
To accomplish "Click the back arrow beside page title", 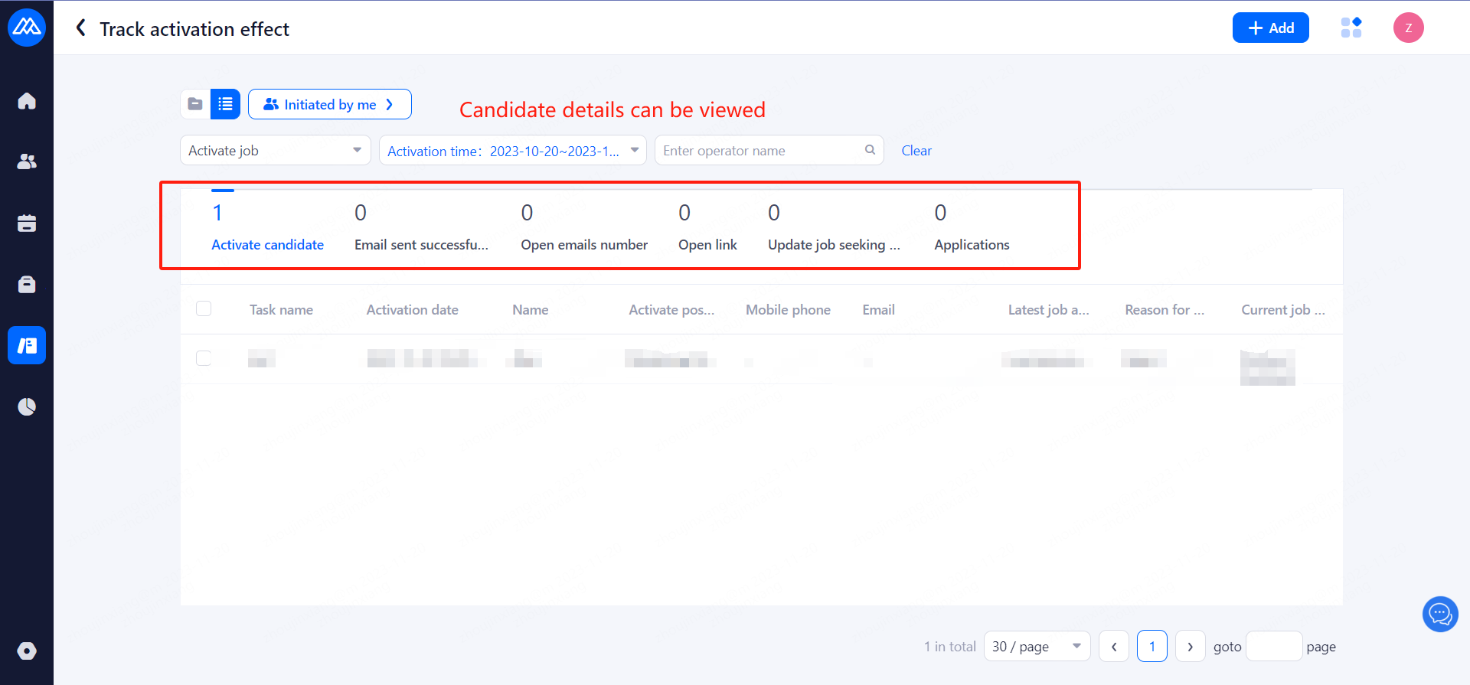I will (80, 28).
